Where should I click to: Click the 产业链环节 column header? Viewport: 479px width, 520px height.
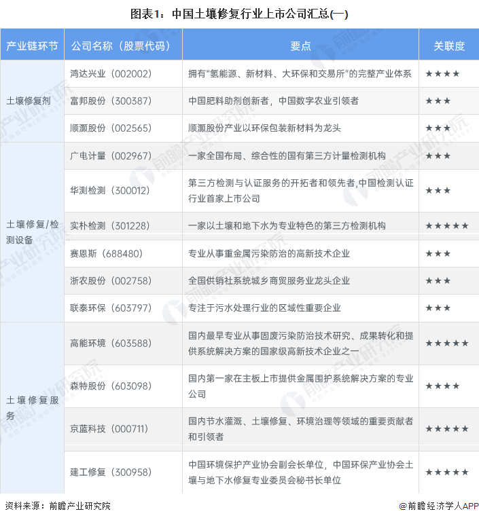(32, 45)
